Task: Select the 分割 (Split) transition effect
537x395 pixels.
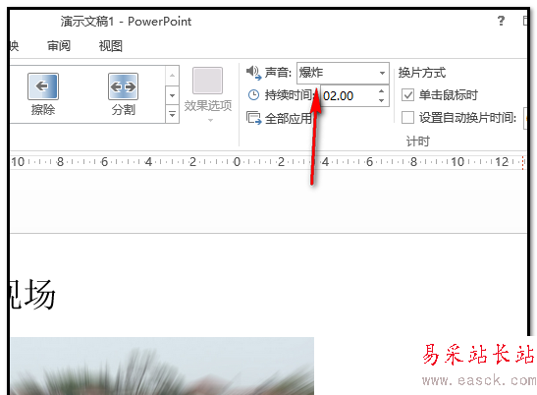Action: (x=124, y=94)
